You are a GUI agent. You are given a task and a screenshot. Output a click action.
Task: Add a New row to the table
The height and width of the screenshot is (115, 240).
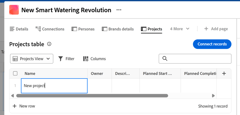[x=24, y=106]
